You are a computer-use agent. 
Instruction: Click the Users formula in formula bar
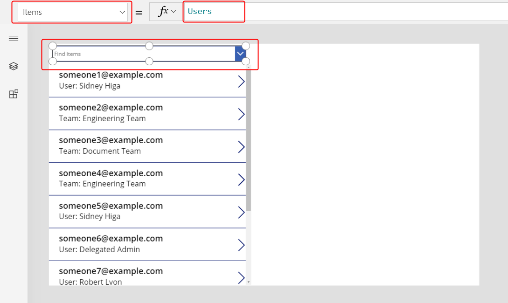[x=200, y=11]
